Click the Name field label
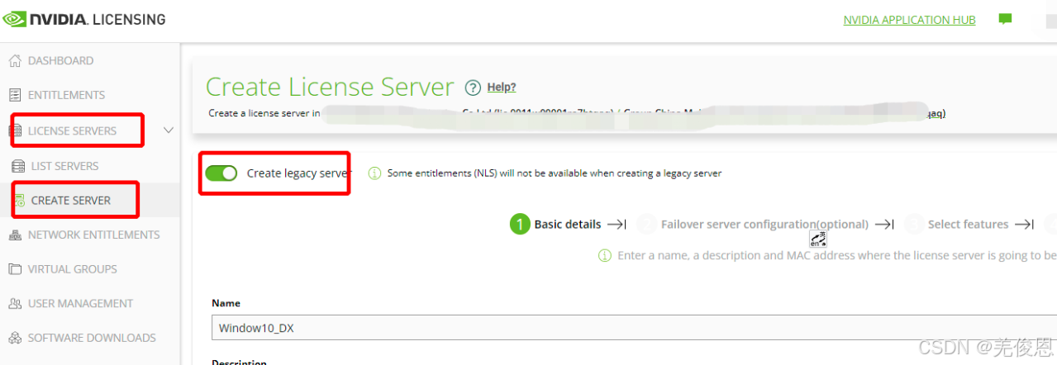Viewport: 1057px width, 365px height. point(226,303)
